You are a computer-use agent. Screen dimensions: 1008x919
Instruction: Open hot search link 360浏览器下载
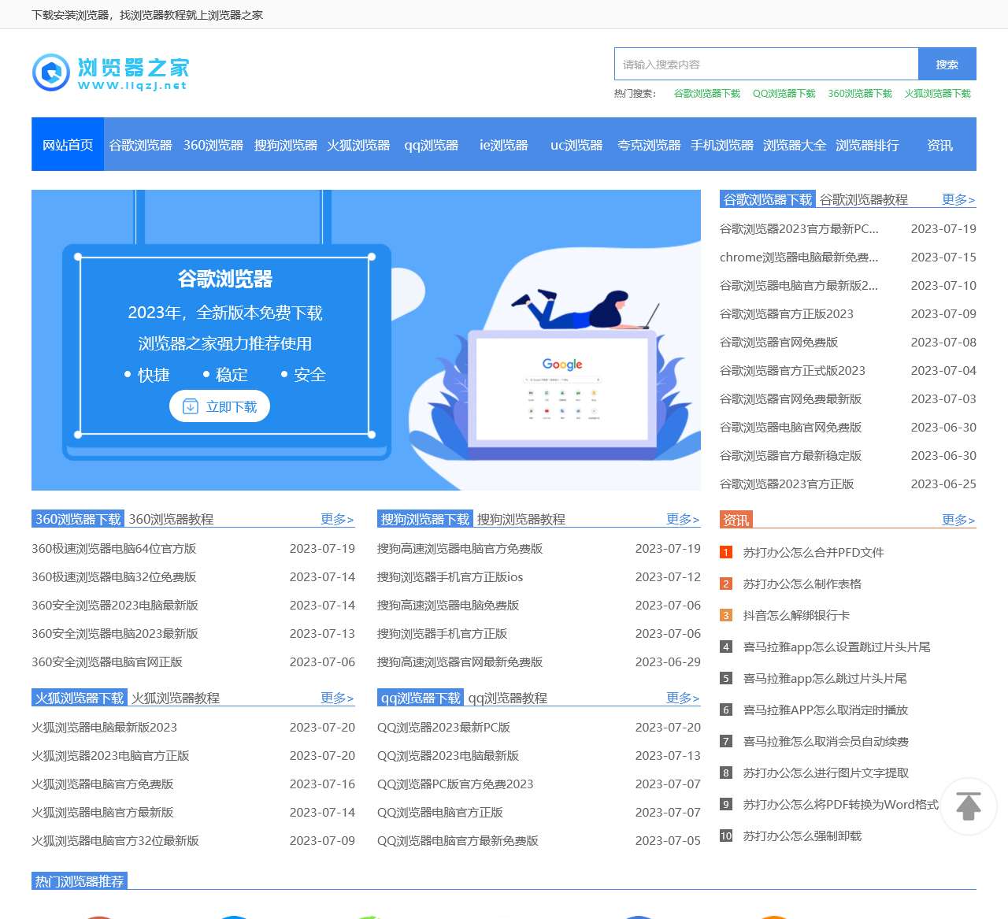pyautogui.click(x=859, y=93)
